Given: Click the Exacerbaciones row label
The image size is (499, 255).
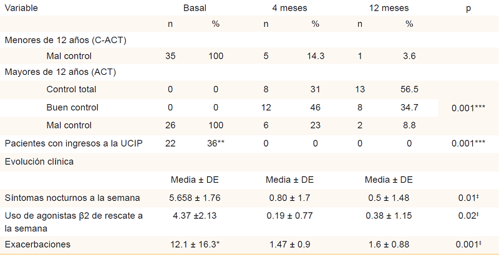Looking at the screenshot, I should pos(37,243).
